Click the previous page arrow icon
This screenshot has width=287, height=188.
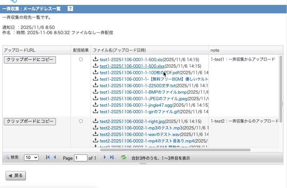(x=55, y=157)
